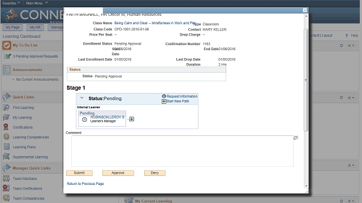Refresh the My Current Learning pagelet
The image size is (362, 203).
click(342, 201)
